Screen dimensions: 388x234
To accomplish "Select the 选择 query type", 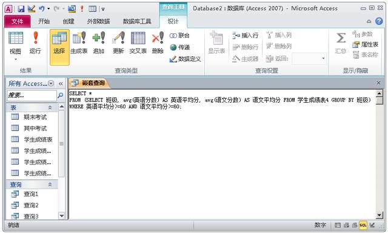I will 59,47.
